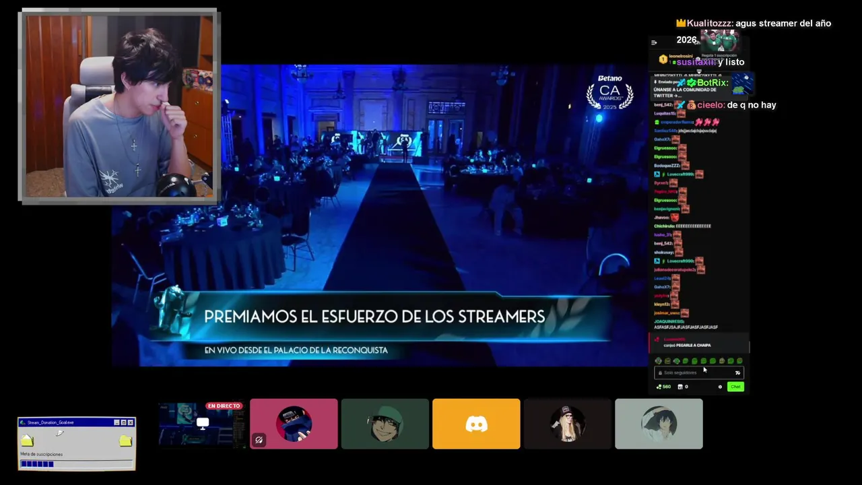This screenshot has height=485, width=862.
Task: Open the emote picker in chat input
Action: (737, 373)
